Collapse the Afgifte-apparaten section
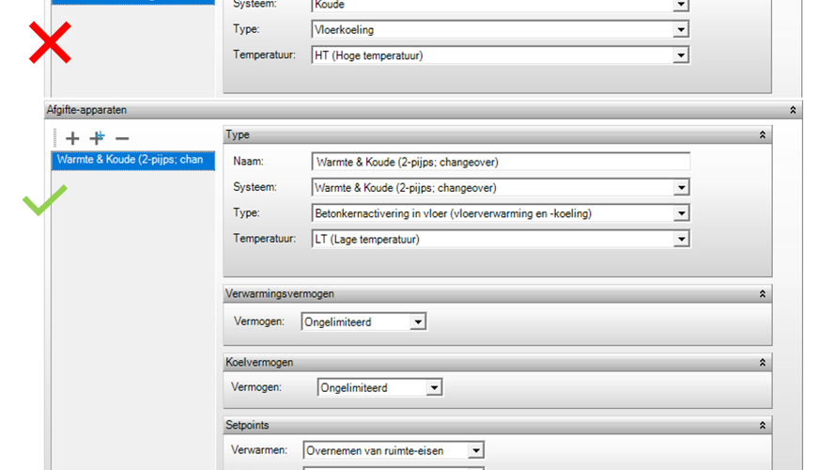The height and width of the screenshot is (470, 834). pos(793,110)
